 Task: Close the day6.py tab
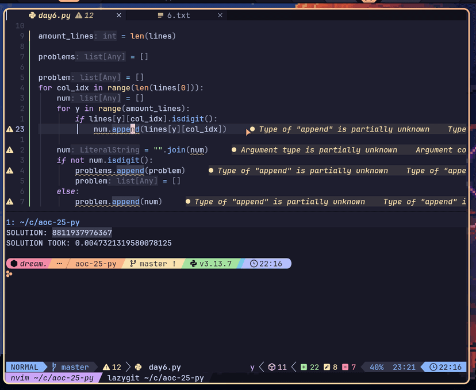(x=119, y=16)
